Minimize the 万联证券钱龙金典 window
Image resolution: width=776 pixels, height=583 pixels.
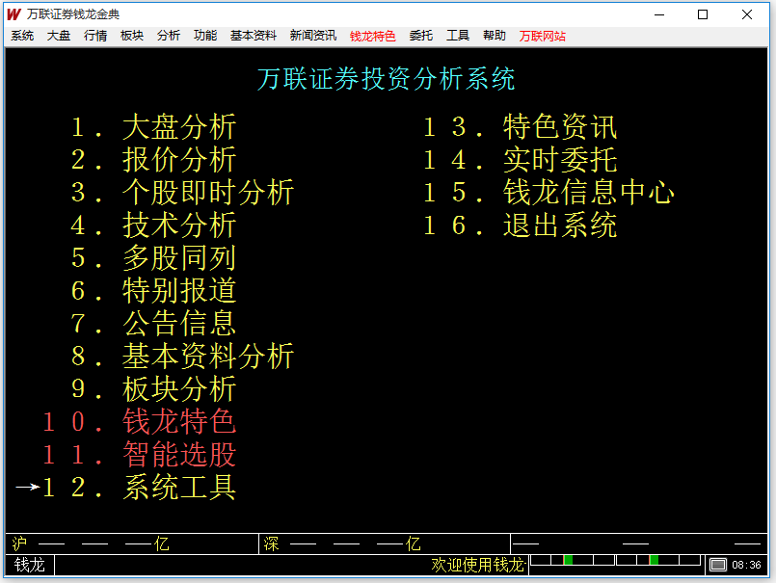[659, 14]
